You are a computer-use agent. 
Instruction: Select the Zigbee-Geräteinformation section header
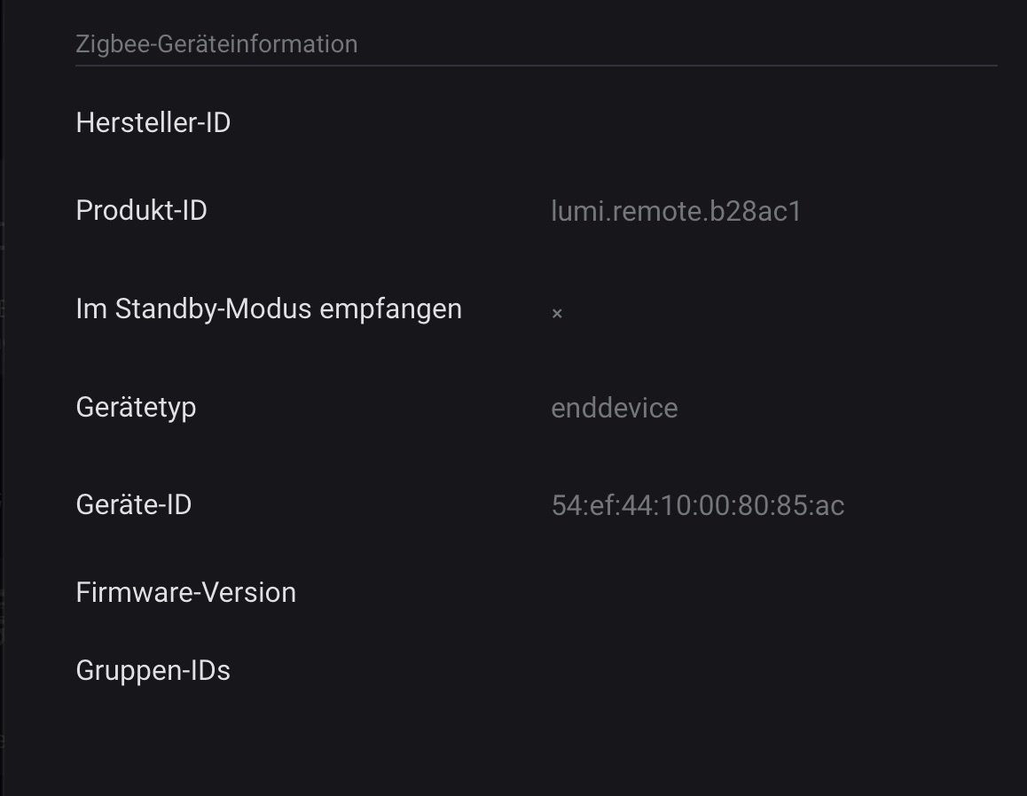(x=216, y=44)
